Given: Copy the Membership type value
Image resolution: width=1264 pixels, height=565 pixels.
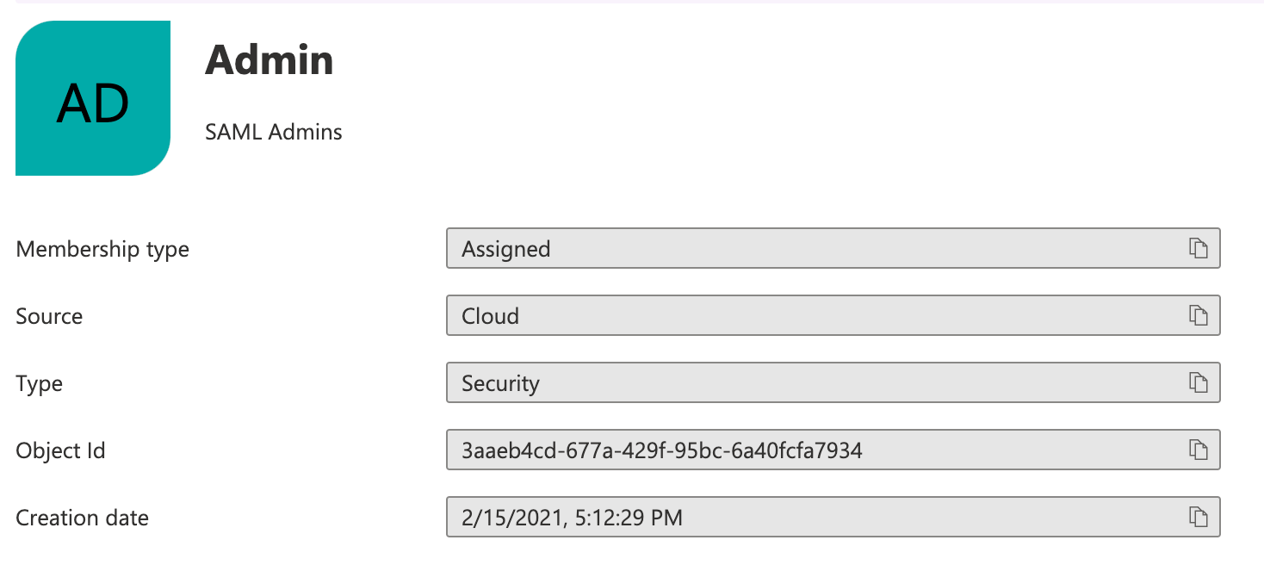Looking at the screenshot, I should tap(1199, 248).
